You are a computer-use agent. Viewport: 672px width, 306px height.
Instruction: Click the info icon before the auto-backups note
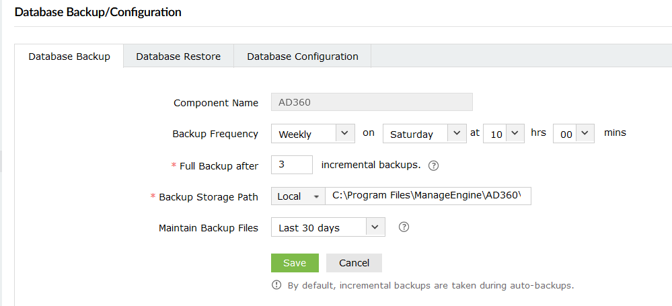coord(276,285)
